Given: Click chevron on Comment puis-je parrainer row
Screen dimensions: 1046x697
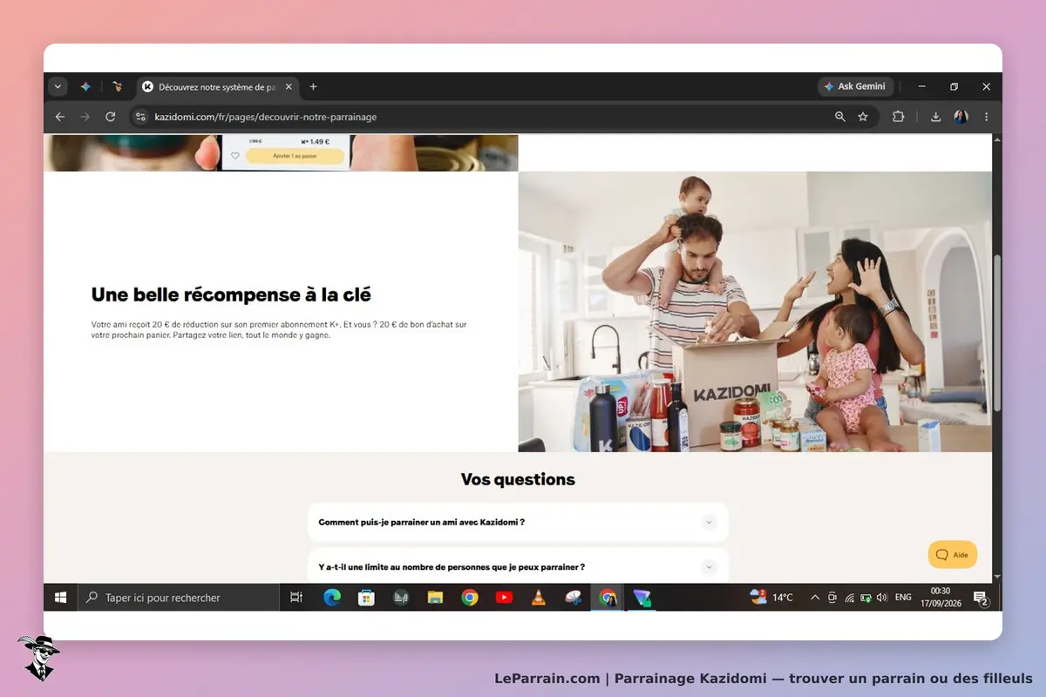Looking at the screenshot, I should click(709, 522).
